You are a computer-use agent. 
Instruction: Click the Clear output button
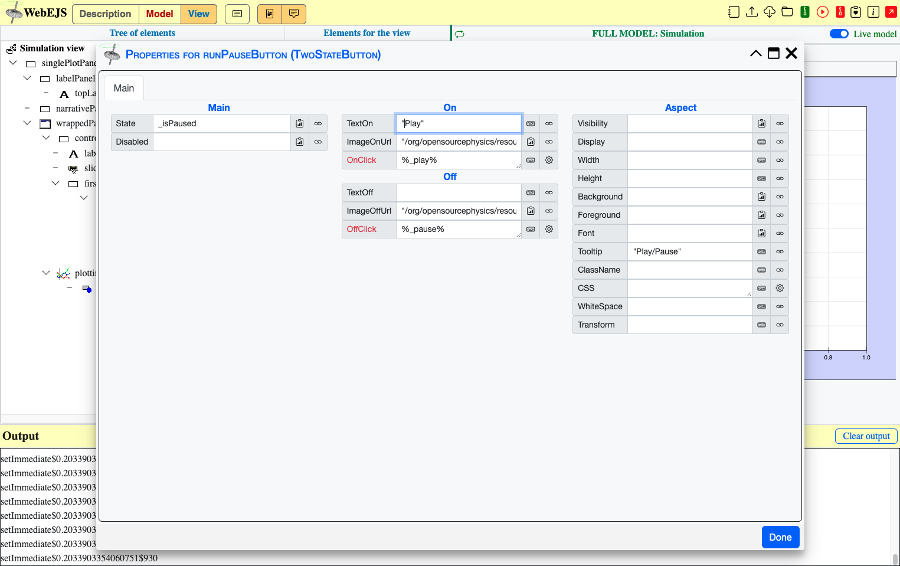coord(866,436)
